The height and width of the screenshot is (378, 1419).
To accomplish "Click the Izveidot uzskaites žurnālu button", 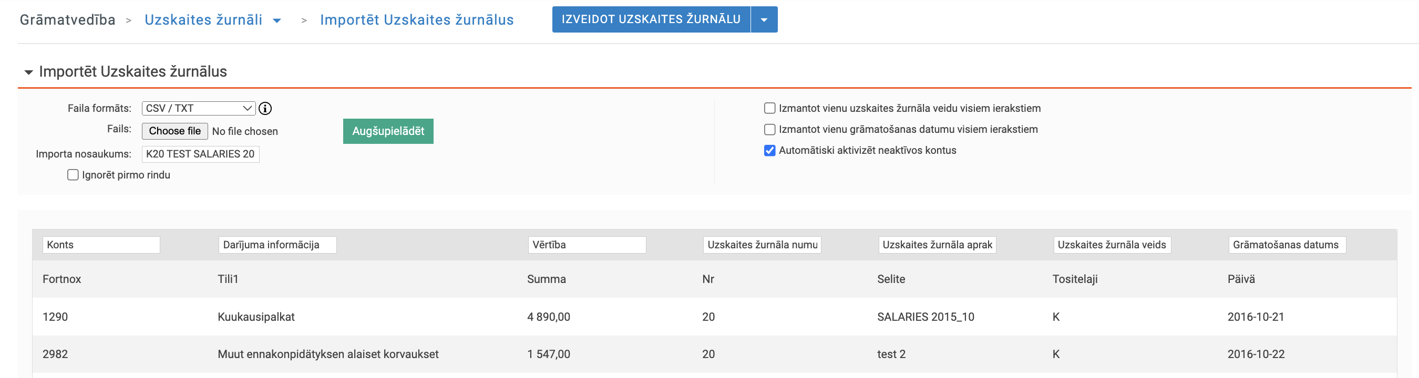I will click(x=651, y=20).
